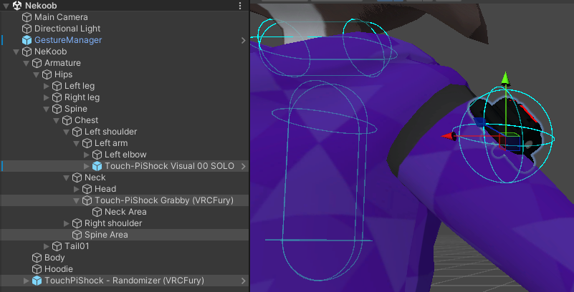
Task: Collapse the Left shoulder bone
Action: click(66, 132)
